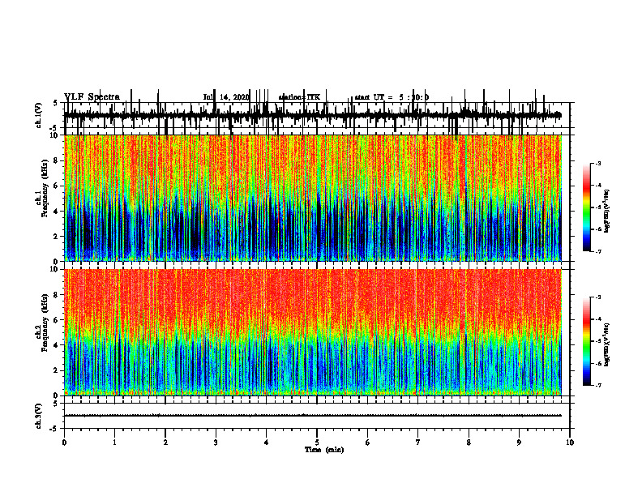The image size is (642, 496).
Task: Click the "station=ITK" header text
Action: pyautogui.click(x=299, y=97)
